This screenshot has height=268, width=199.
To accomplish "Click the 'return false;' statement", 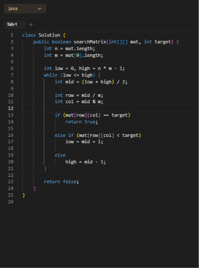I will point(62,182).
